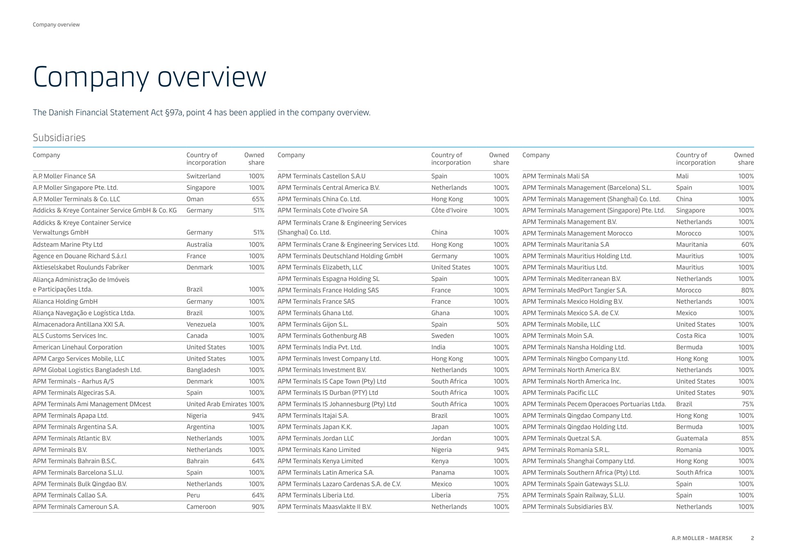787x556 pixels.
Task: Click 'APM Terminals Itajai S.A.' entry
Action: click(x=313, y=416)
